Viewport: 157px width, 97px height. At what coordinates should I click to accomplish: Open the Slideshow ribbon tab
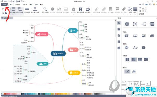pos(25,4)
